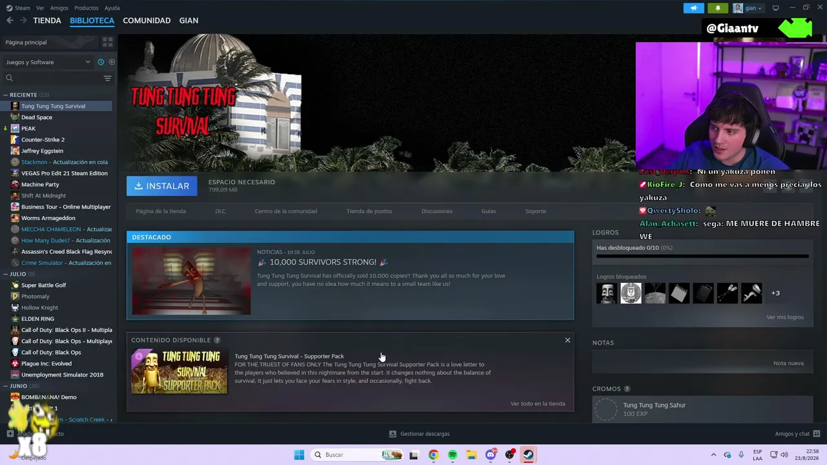Toggle the recent-sort clock button

click(101, 62)
